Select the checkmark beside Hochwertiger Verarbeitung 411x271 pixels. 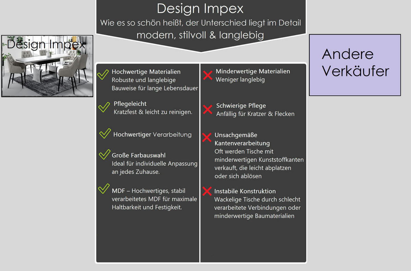pos(105,133)
